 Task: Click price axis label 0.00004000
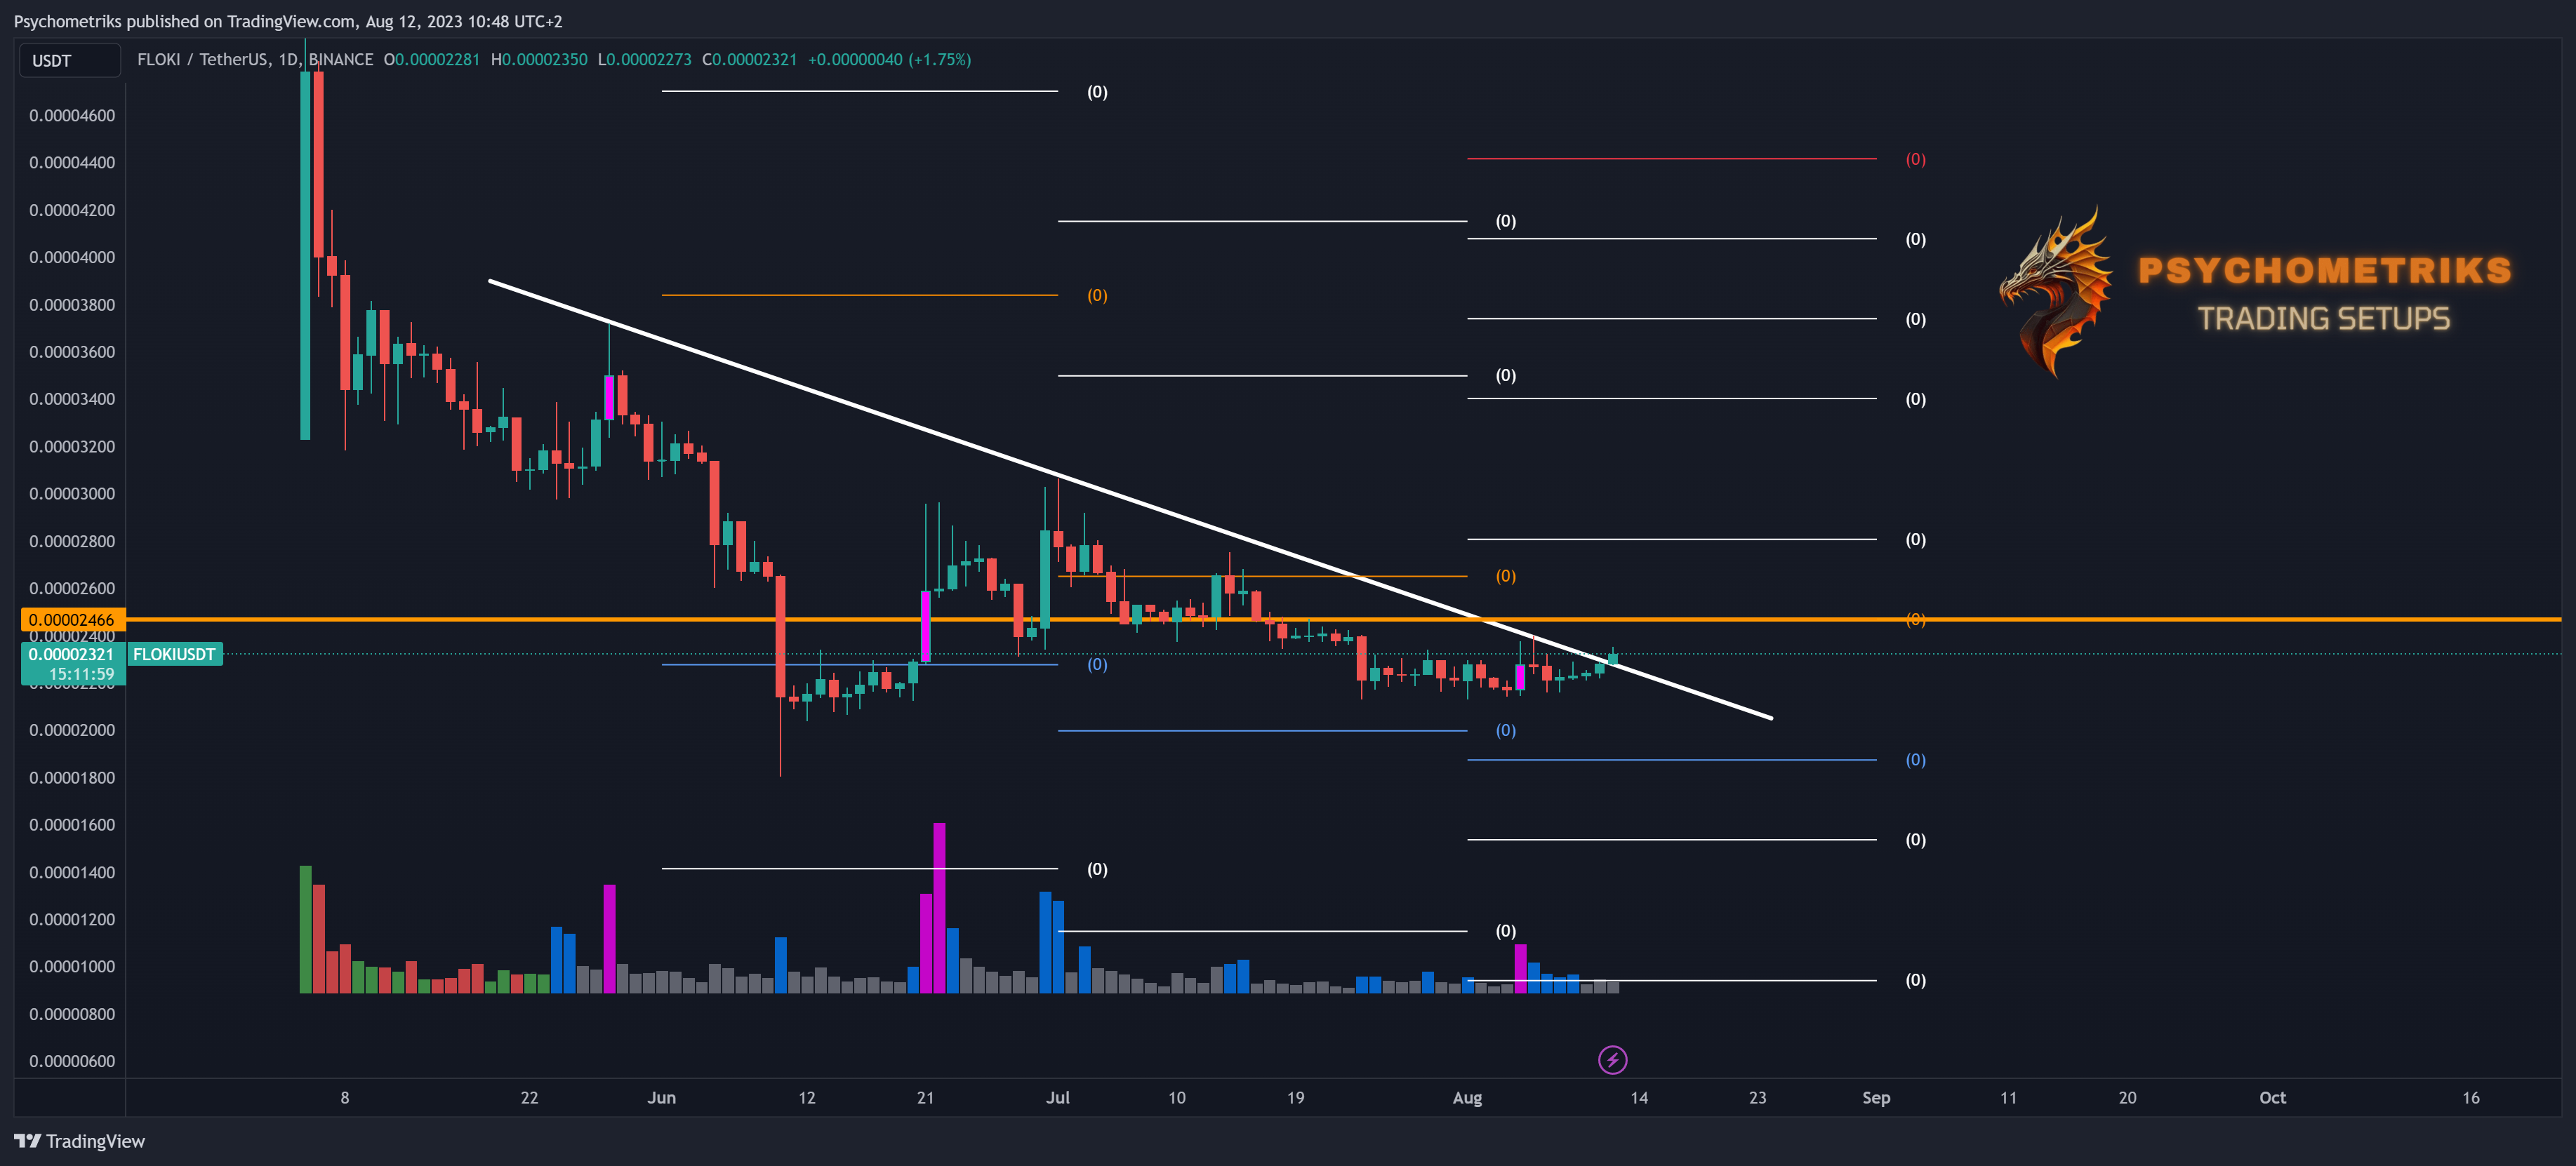72,257
